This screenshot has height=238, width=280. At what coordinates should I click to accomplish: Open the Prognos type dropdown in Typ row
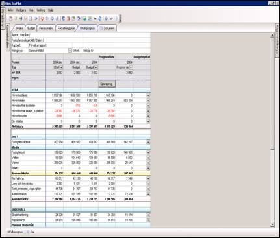pos(131,67)
